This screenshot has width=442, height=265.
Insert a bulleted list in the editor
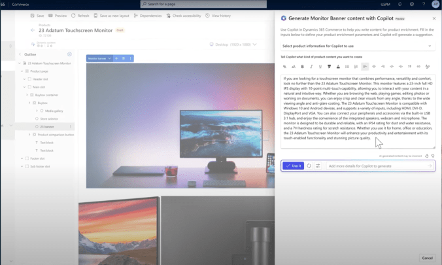347,67
